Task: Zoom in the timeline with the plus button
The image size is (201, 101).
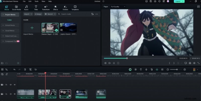Action: (x=185, y=69)
